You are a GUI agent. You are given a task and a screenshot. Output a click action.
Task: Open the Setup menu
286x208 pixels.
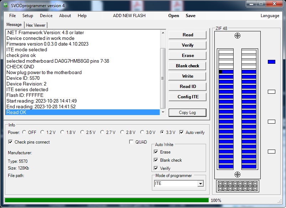[28, 16]
